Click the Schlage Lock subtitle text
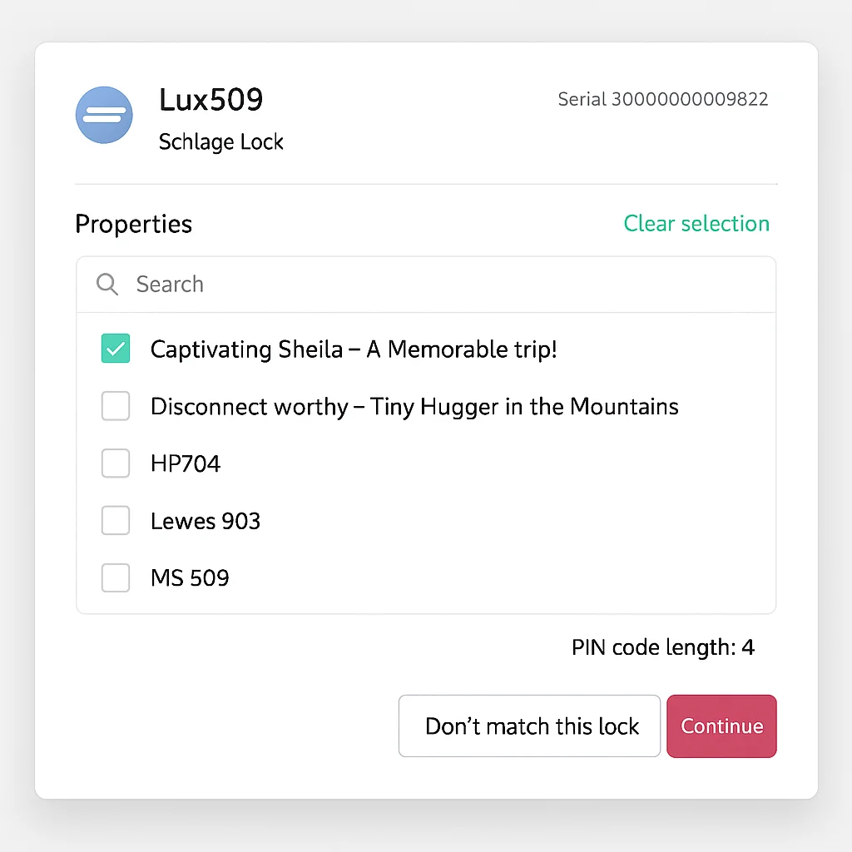Viewport: 852px width, 852px height. [x=221, y=142]
